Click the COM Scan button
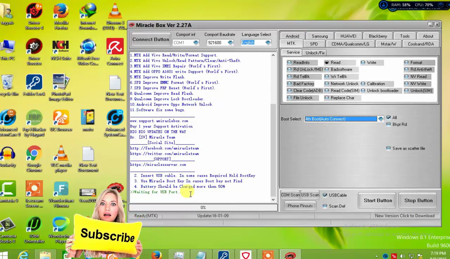Screen dimensions: 450x259 coord(290,195)
